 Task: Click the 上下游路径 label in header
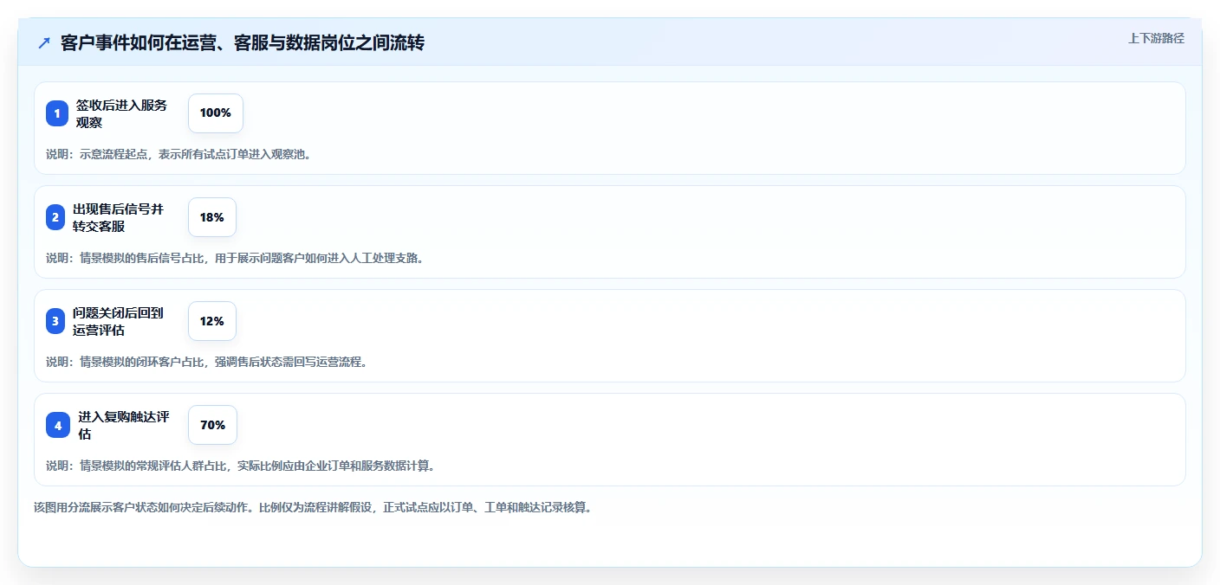pyautogui.click(x=1156, y=38)
